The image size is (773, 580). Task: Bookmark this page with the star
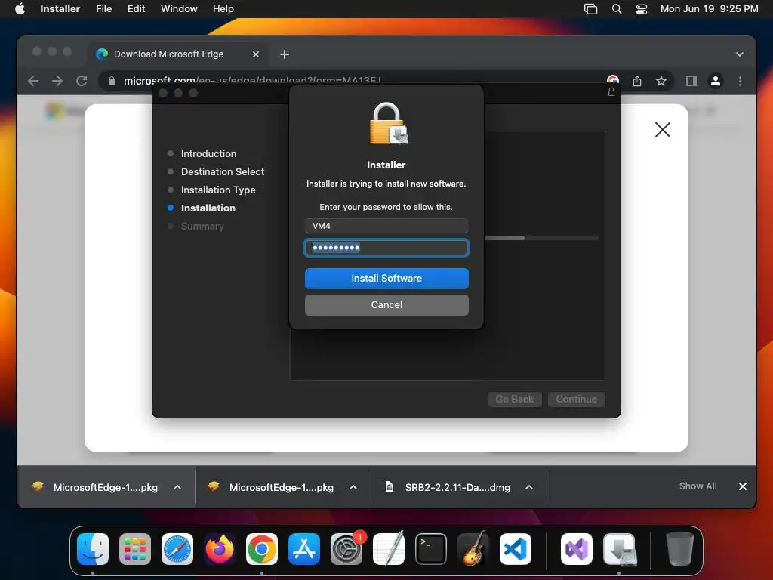661,81
